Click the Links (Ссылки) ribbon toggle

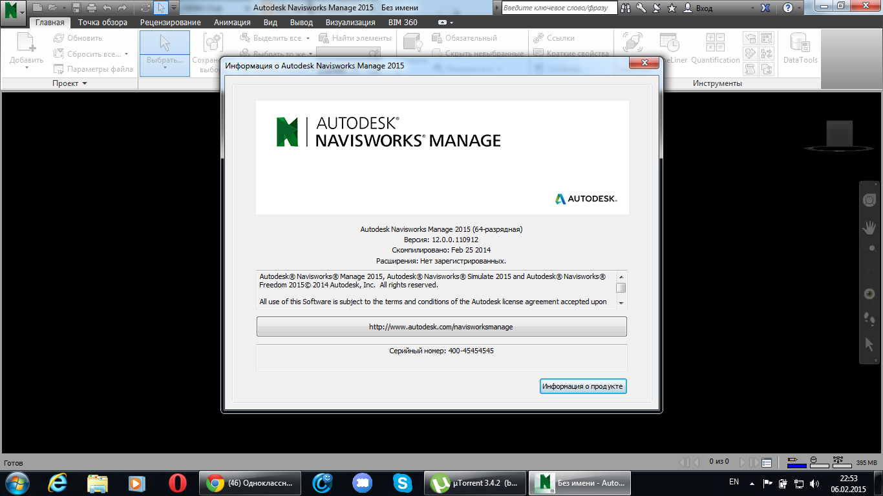click(x=553, y=38)
